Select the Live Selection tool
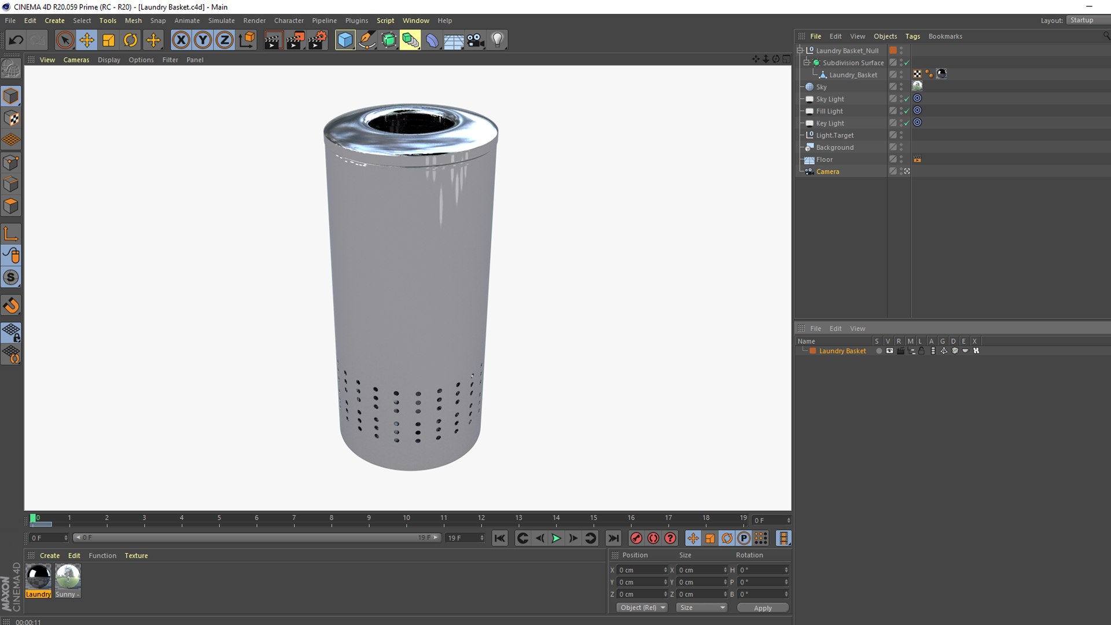1111x625 pixels. (65, 40)
